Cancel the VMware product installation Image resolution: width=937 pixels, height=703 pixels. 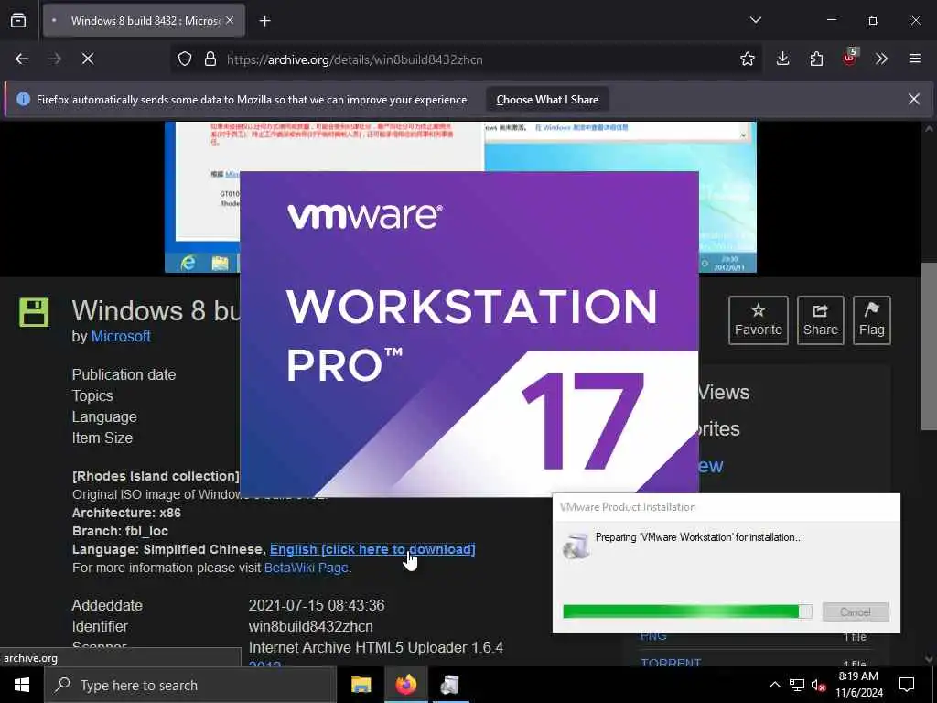tap(856, 612)
